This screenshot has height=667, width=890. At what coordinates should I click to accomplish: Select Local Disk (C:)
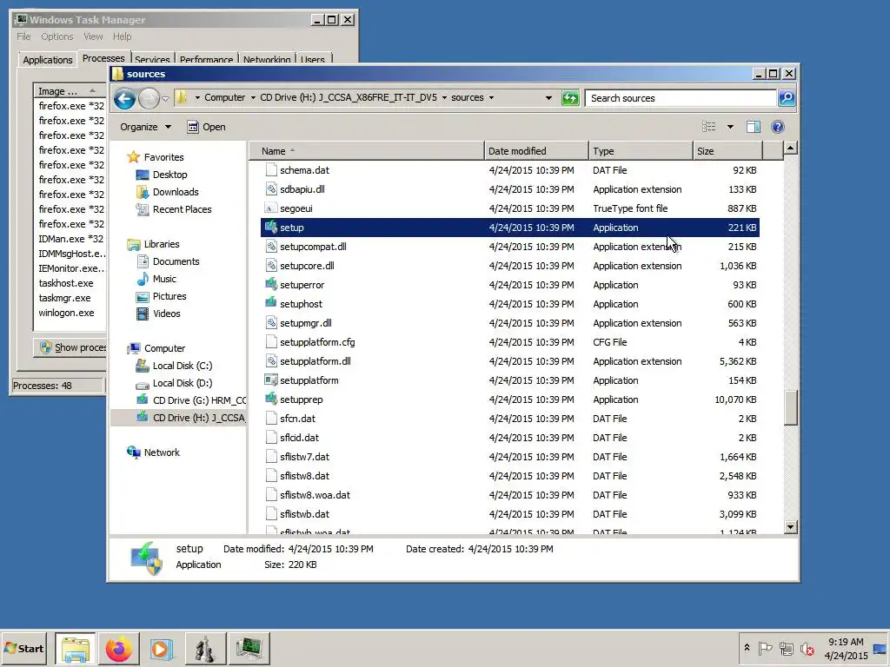(x=183, y=366)
